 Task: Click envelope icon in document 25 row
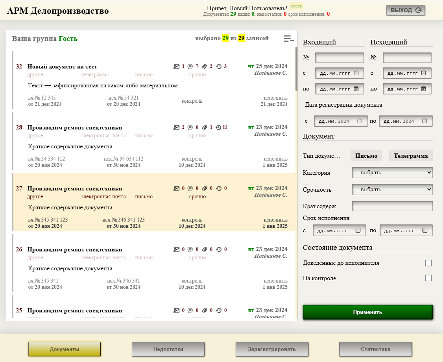(x=176, y=310)
